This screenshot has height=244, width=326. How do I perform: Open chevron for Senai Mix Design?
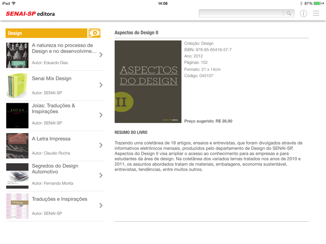[101, 85]
